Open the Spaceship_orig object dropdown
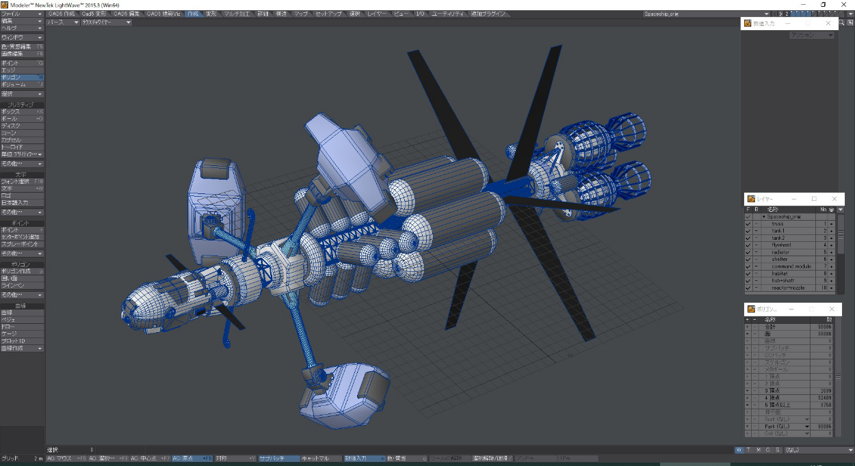855x466 pixels. (x=705, y=14)
